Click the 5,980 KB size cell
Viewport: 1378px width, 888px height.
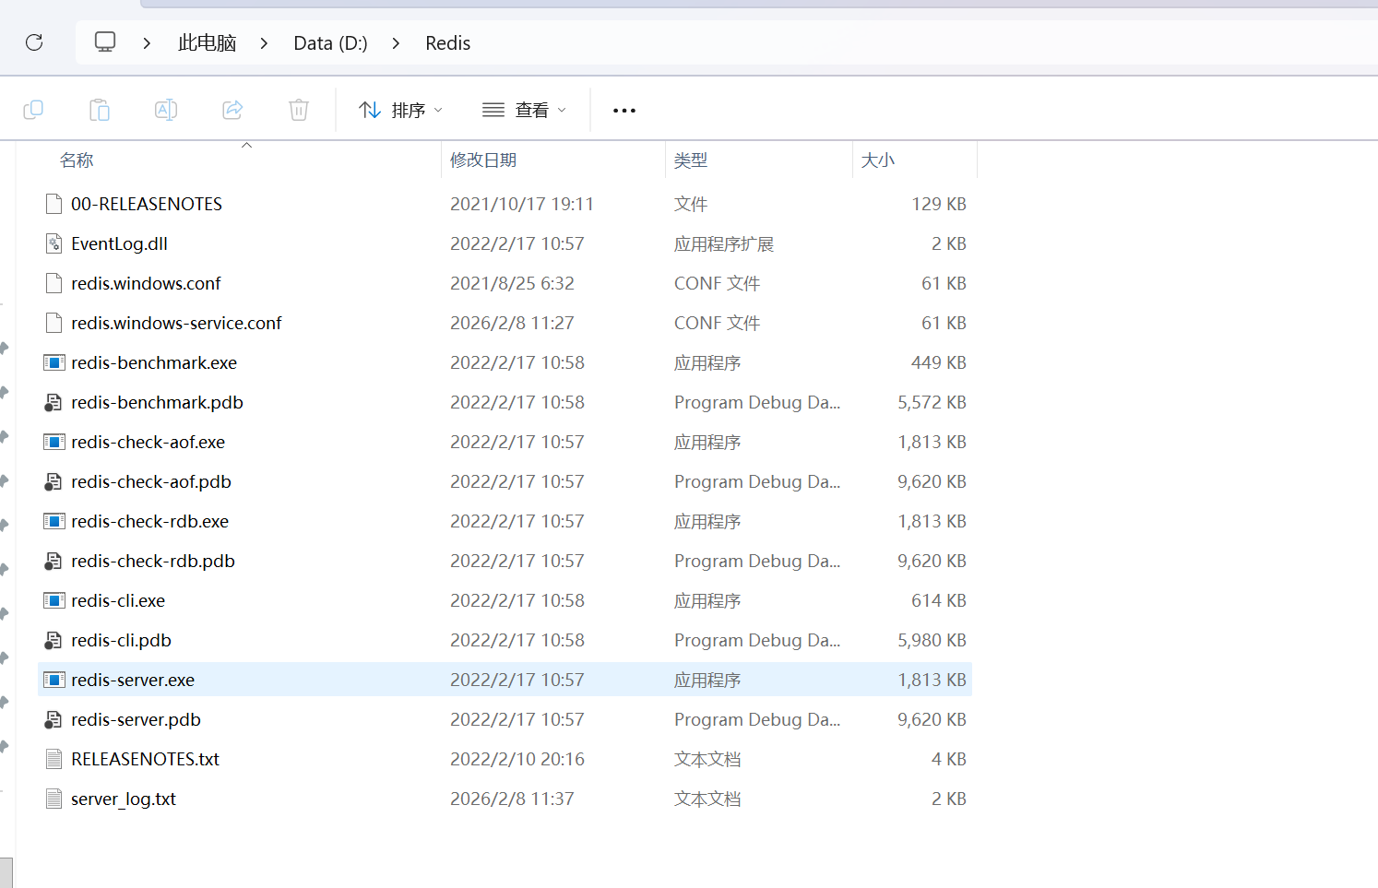(932, 640)
